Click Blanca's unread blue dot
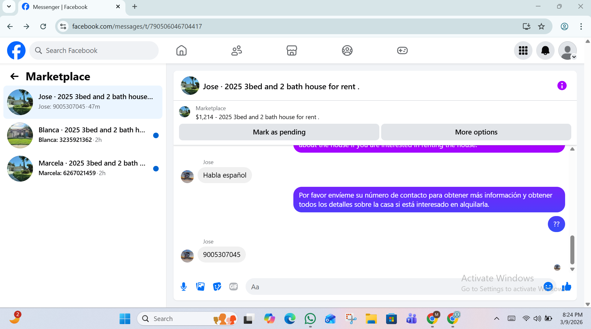 click(156, 135)
